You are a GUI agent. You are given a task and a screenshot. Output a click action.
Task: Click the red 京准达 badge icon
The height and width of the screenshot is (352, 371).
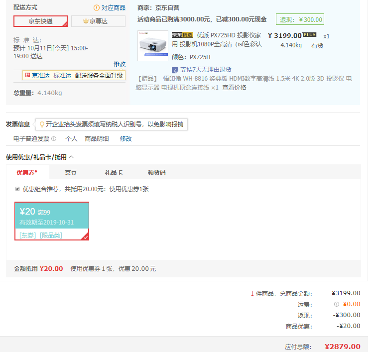pyautogui.click(x=28, y=75)
